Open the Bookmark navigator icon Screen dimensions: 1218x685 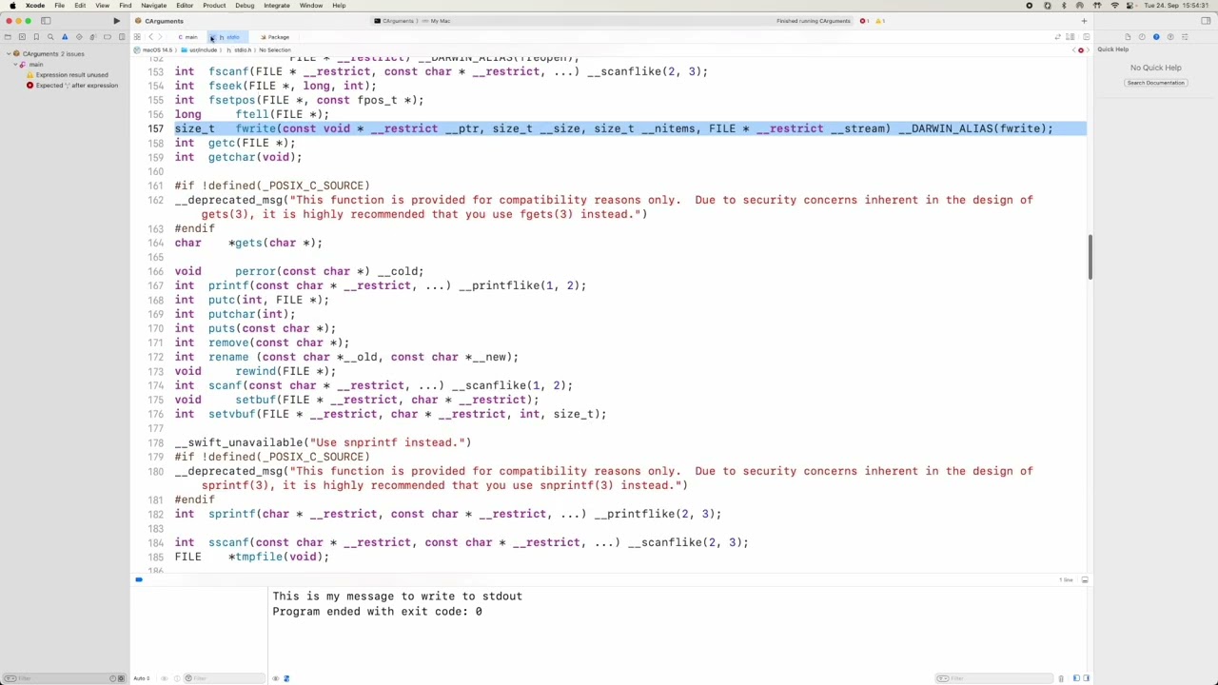36,37
